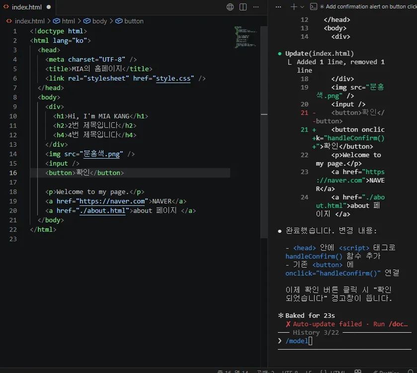The width and height of the screenshot is (417, 373).
Task: Click the html lang="ko" opening tag
Action: tap(60, 41)
